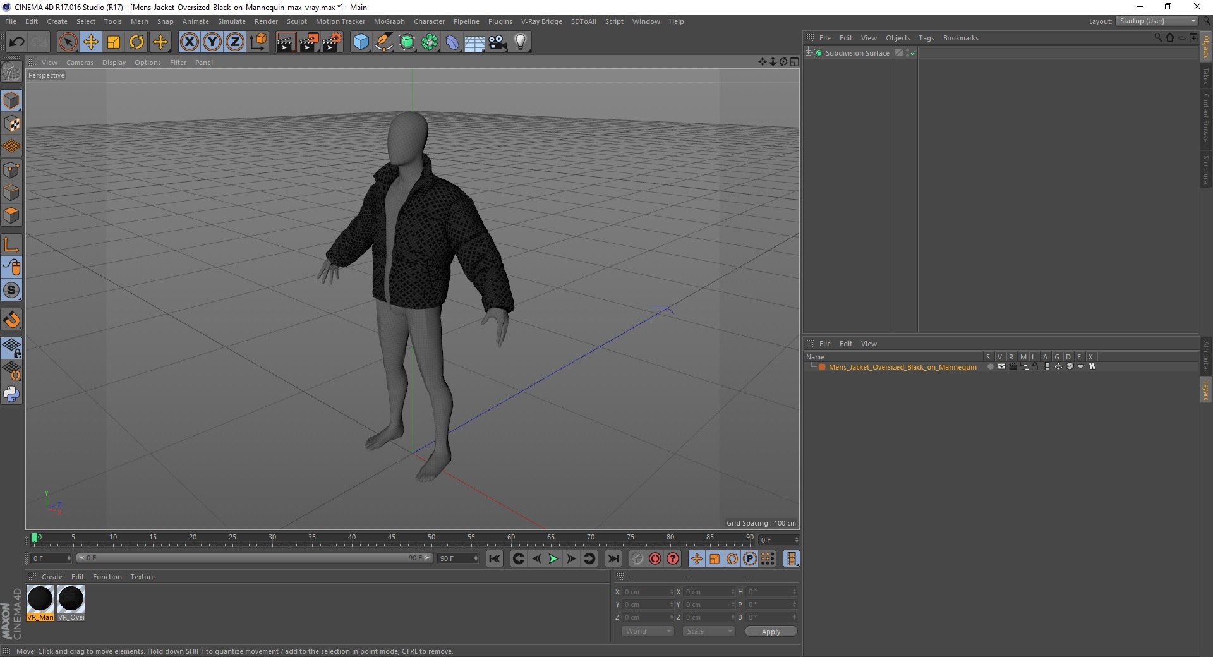Add a Light object
The width and height of the screenshot is (1213, 657).
(x=521, y=42)
